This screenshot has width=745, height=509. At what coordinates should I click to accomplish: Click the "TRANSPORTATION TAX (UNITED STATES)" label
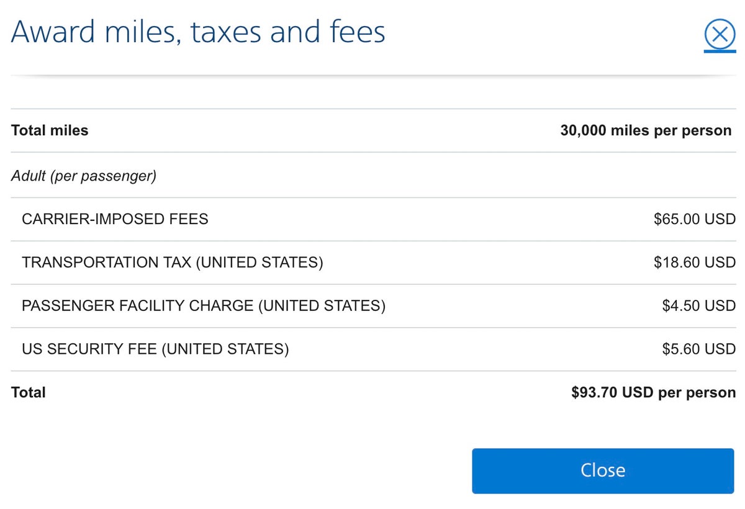(172, 263)
